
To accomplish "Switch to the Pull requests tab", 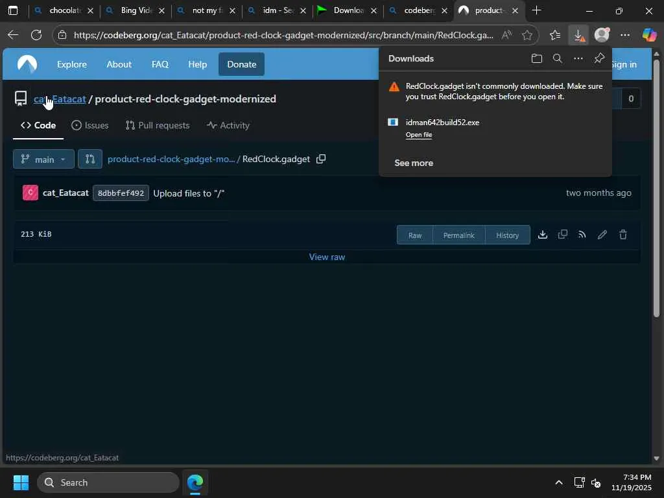I will click(158, 125).
